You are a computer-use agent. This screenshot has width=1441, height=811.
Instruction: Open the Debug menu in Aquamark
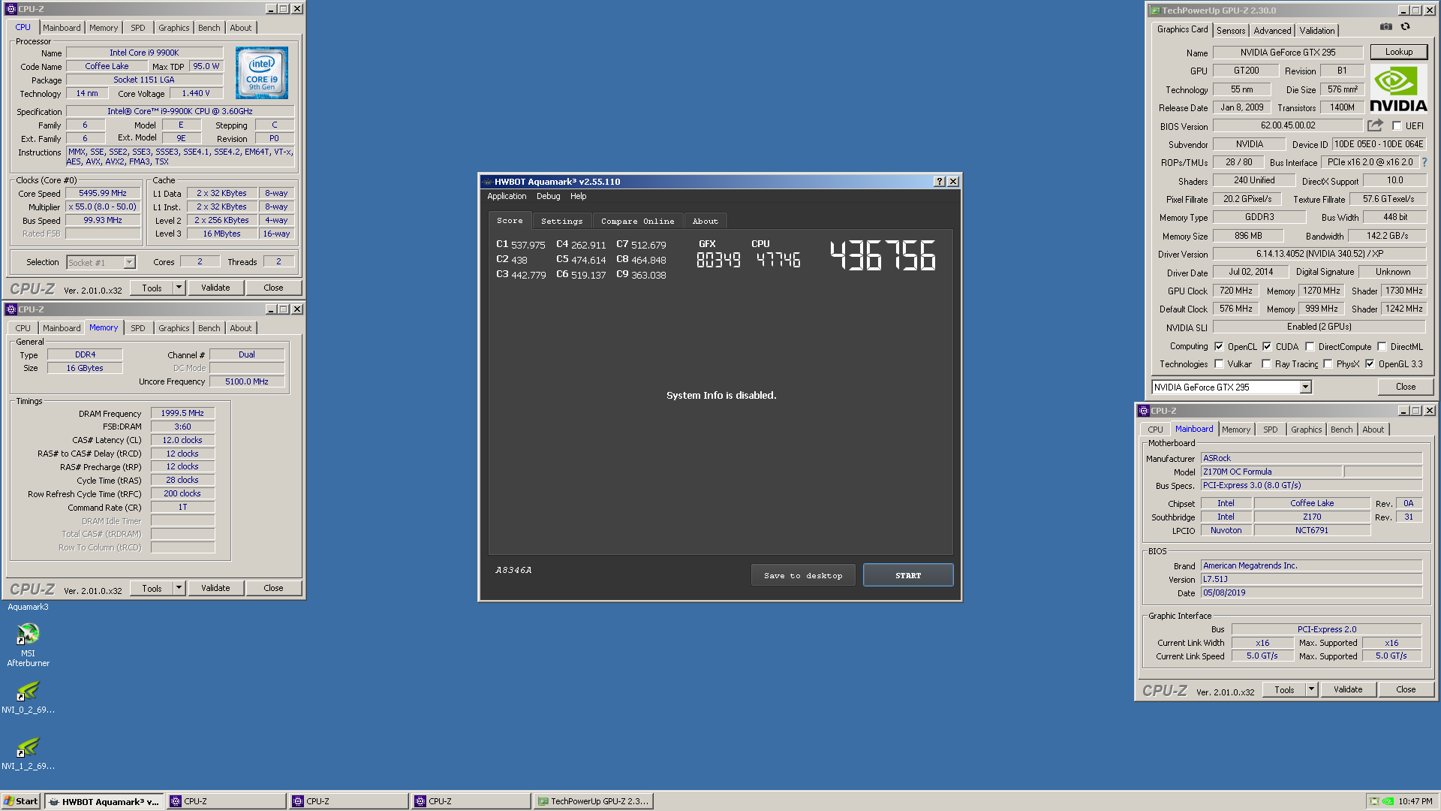[548, 196]
